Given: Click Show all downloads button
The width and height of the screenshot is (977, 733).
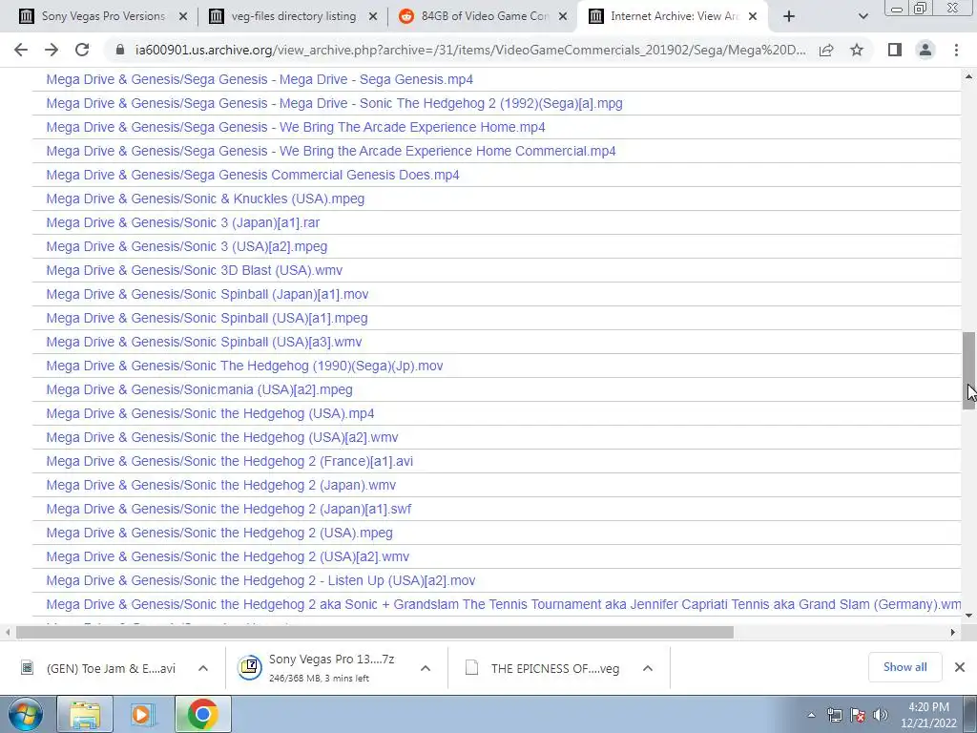Looking at the screenshot, I should (x=904, y=667).
